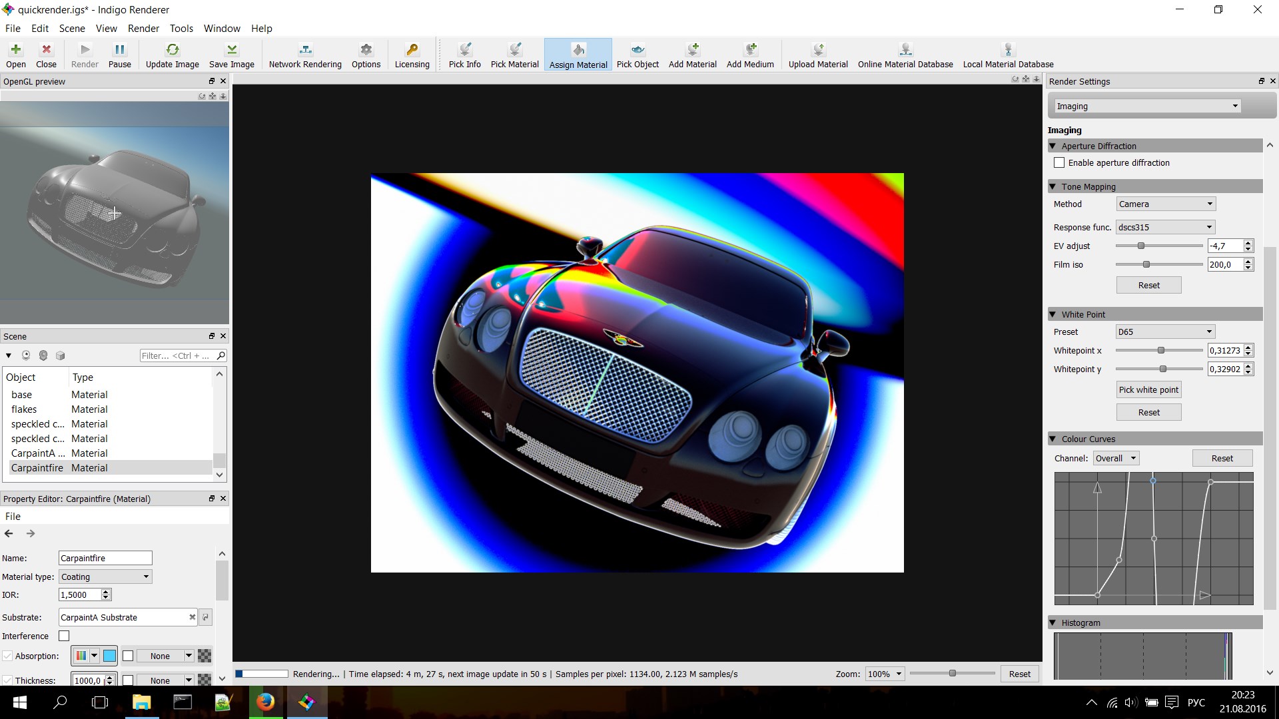This screenshot has width=1279, height=719.
Task: Enable aperture diffraction checkbox
Action: click(x=1059, y=162)
